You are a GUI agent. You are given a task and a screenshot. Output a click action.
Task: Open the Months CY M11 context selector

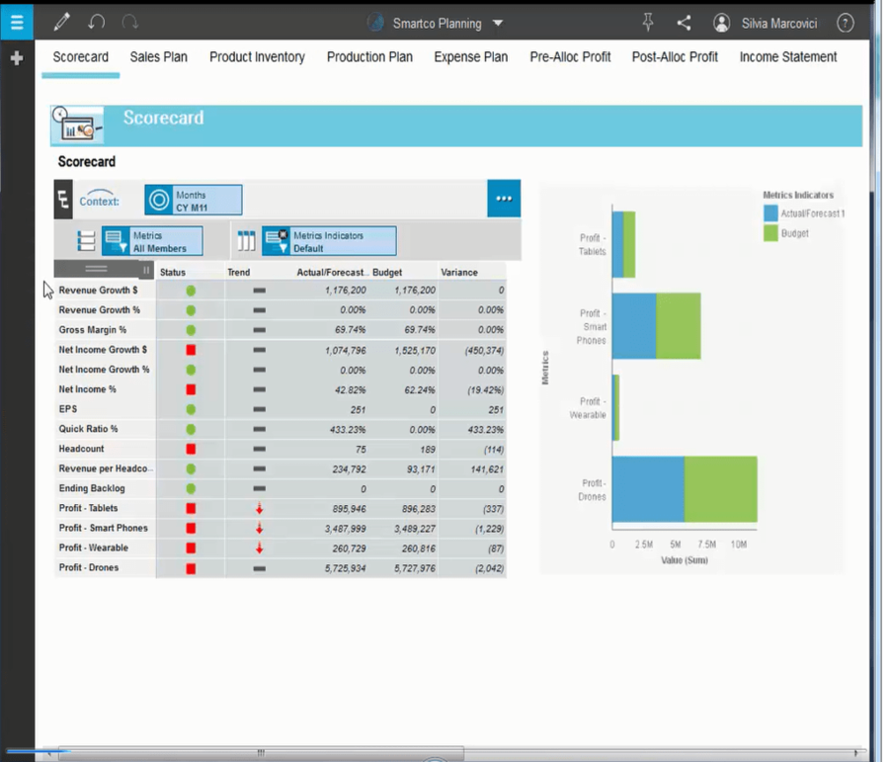pos(193,201)
